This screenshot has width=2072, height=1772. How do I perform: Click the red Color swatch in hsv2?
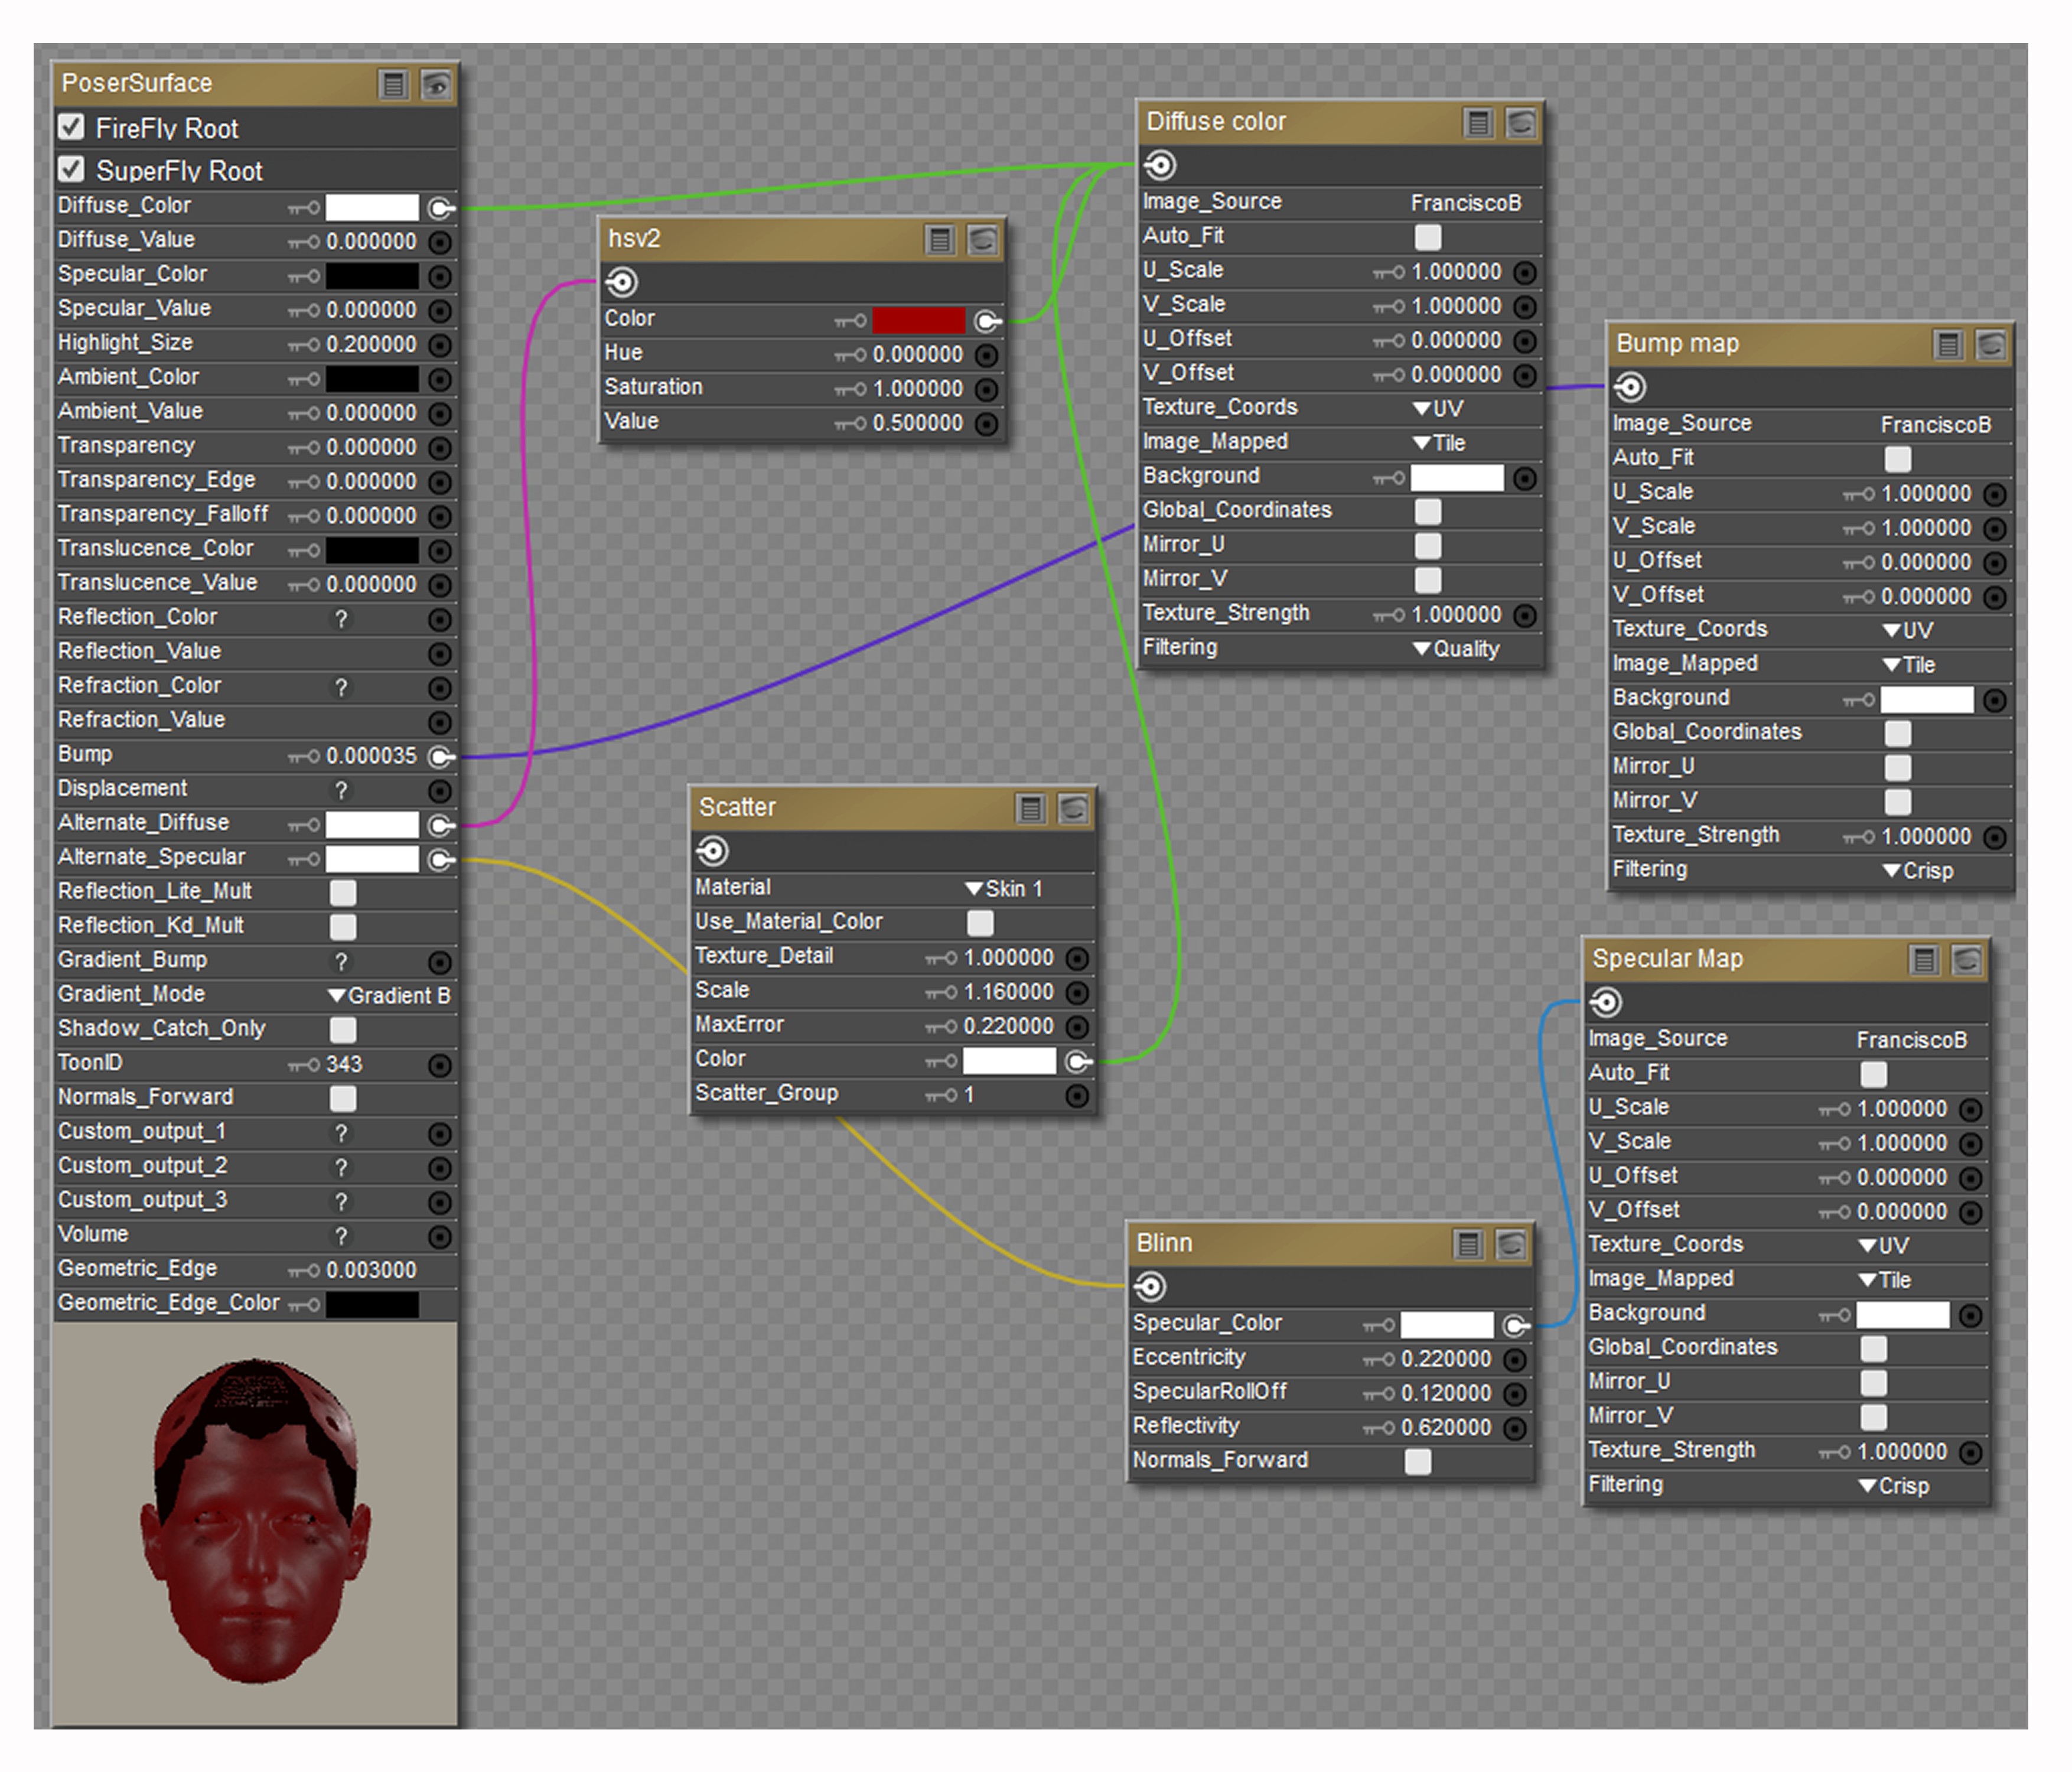click(x=918, y=320)
